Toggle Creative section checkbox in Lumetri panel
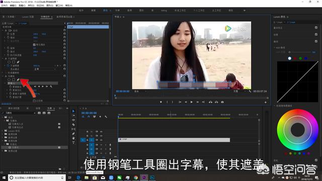 [x=316, y=35]
